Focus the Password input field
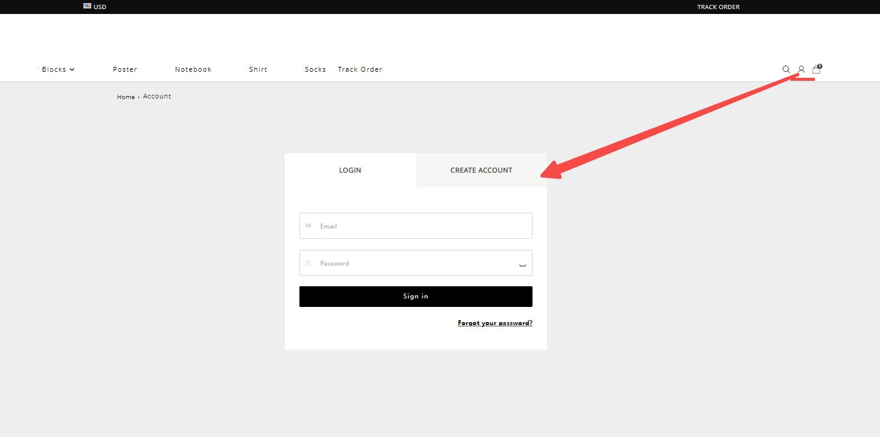 (416, 263)
